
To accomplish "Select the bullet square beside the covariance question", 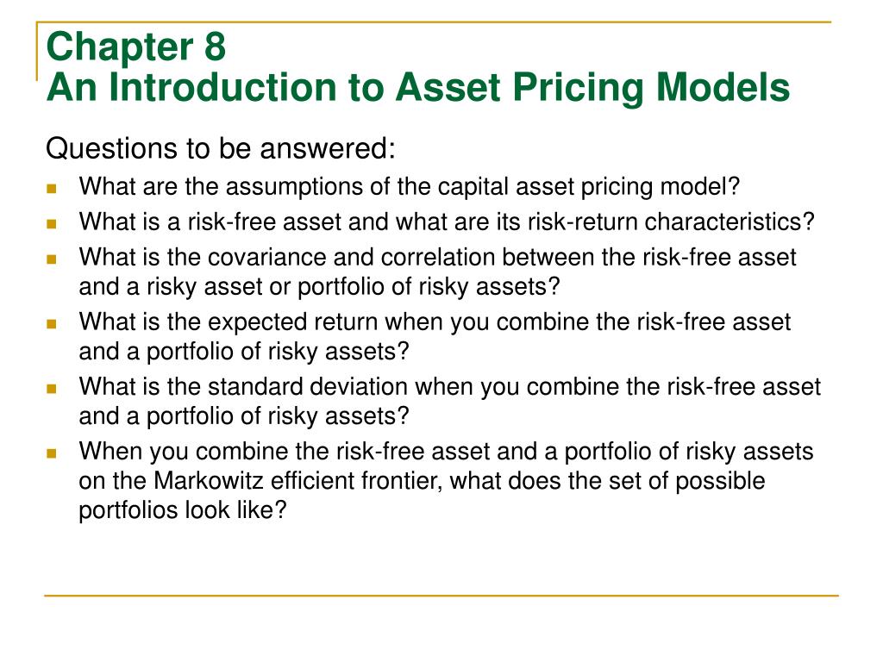I will click(x=52, y=258).
